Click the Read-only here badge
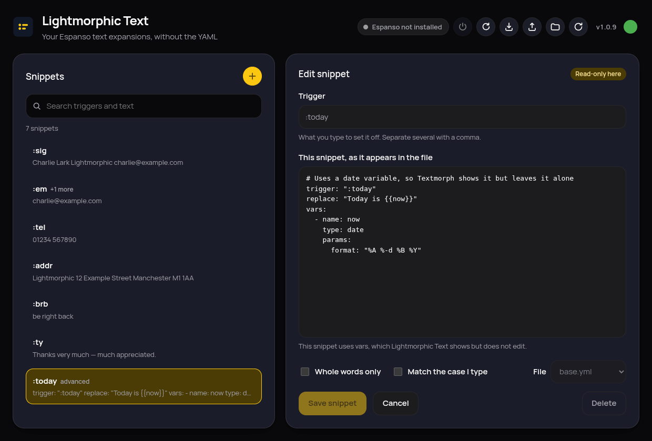Viewport: 652px width, 441px height. tap(598, 74)
